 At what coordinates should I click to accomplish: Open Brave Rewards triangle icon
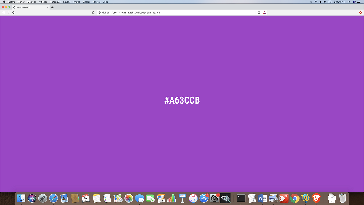click(x=264, y=12)
